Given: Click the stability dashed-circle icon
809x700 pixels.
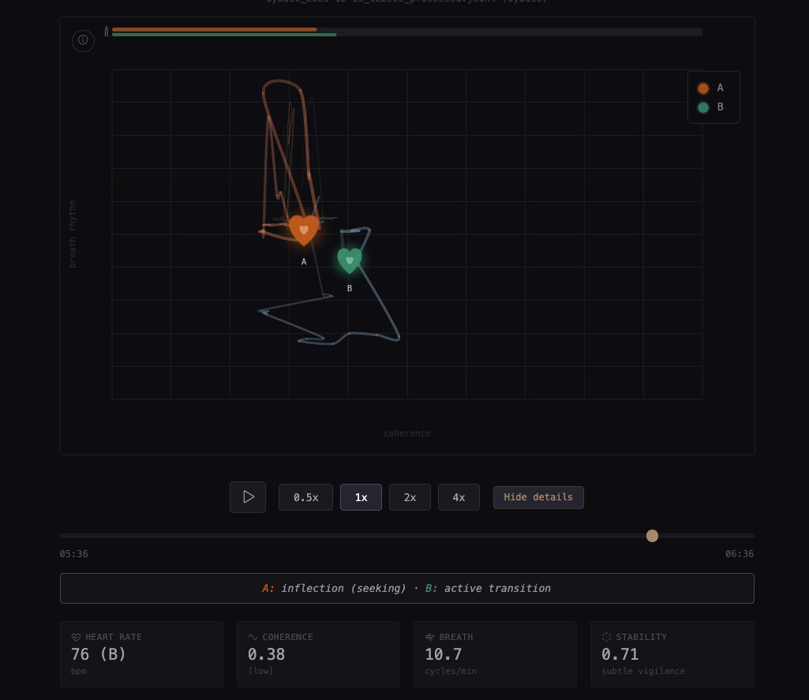Looking at the screenshot, I should pyautogui.click(x=606, y=637).
